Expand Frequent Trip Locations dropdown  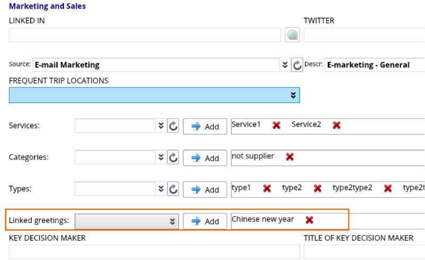tap(293, 95)
